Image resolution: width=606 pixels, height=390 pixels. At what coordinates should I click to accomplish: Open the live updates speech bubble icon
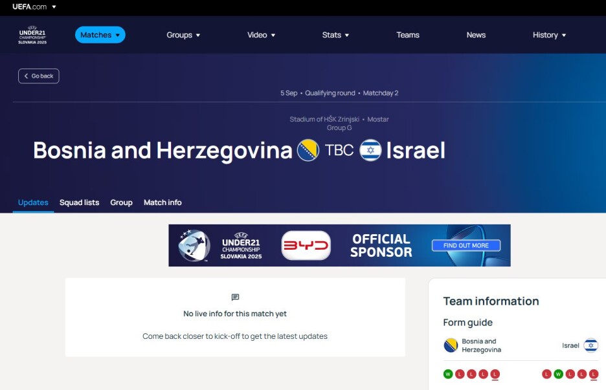pyautogui.click(x=234, y=298)
